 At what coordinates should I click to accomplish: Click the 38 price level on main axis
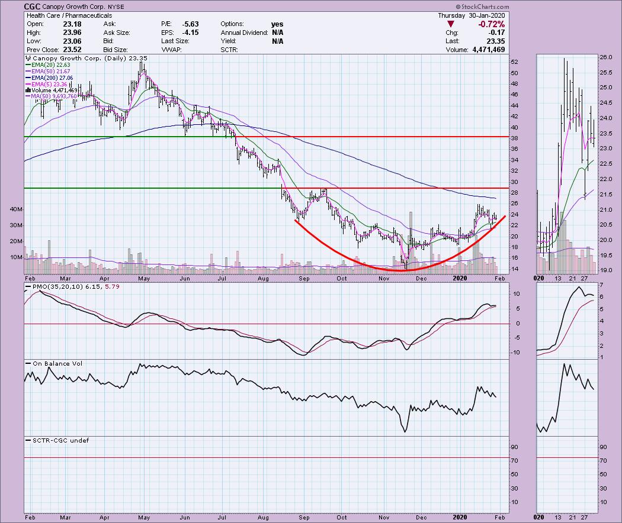click(515, 138)
